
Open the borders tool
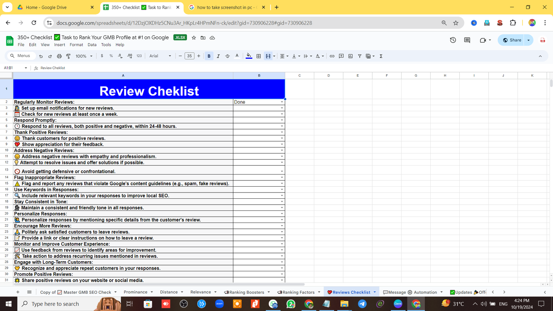pyautogui.click(x=259, y=56)
